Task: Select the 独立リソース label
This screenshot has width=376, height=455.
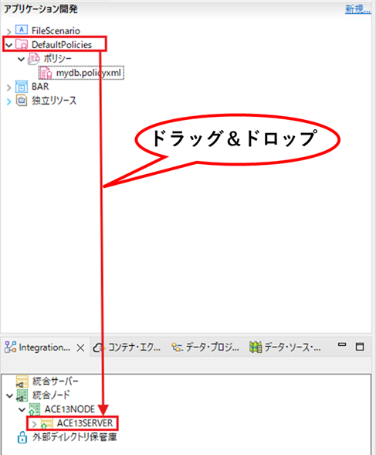Action: [x=54, y=101]
